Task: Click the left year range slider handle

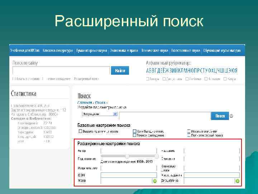Action: (127, 156)
